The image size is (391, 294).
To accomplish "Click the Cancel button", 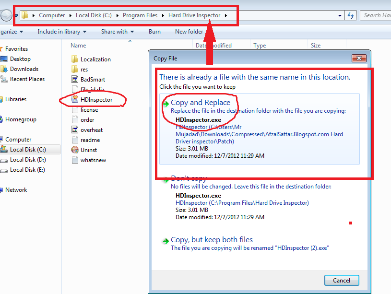I will (342, 281).
